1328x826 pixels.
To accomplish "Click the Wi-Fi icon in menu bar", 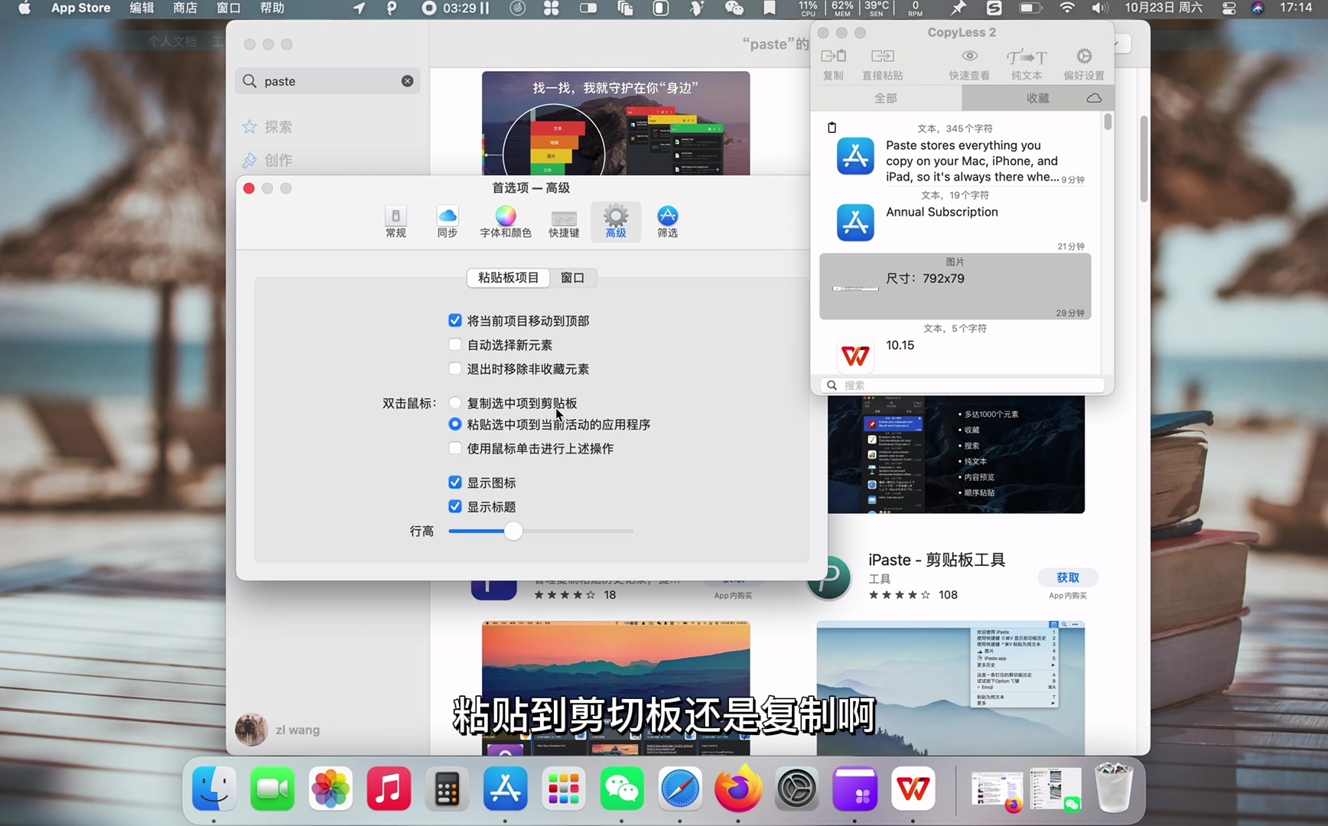I will [x=1067, y=8].
